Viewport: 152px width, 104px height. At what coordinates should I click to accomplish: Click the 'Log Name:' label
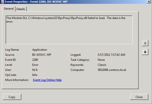tap(12, 50)
